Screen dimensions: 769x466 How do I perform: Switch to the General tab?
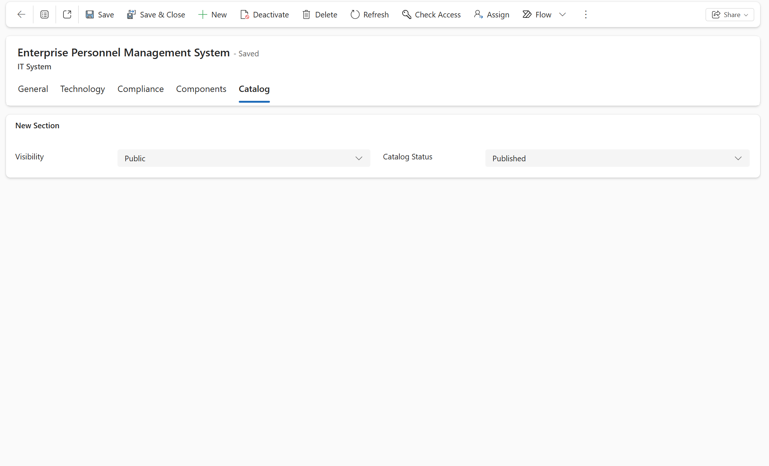(x=33, y=89)
